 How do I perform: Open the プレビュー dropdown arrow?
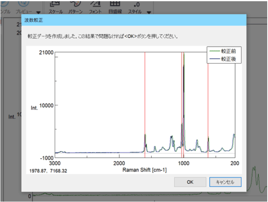(38, 12)
